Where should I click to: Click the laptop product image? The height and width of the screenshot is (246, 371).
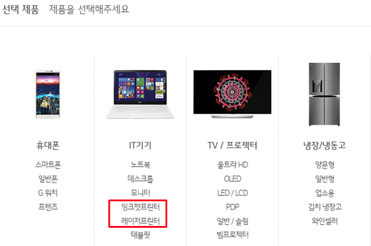pos(140,94)
